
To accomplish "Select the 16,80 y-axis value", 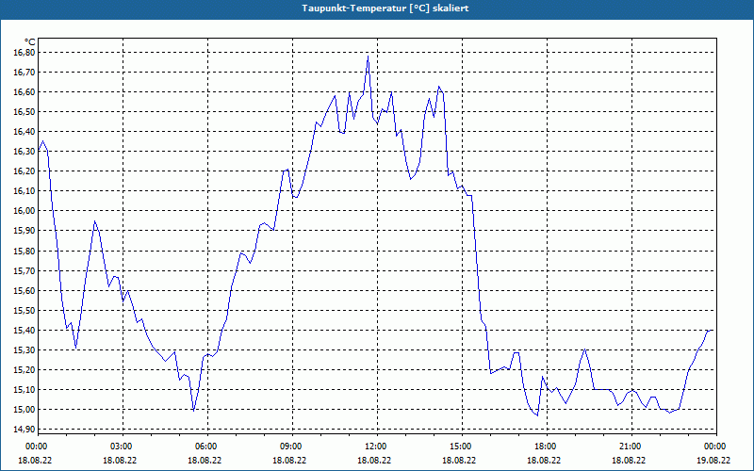I will point(25,53).
